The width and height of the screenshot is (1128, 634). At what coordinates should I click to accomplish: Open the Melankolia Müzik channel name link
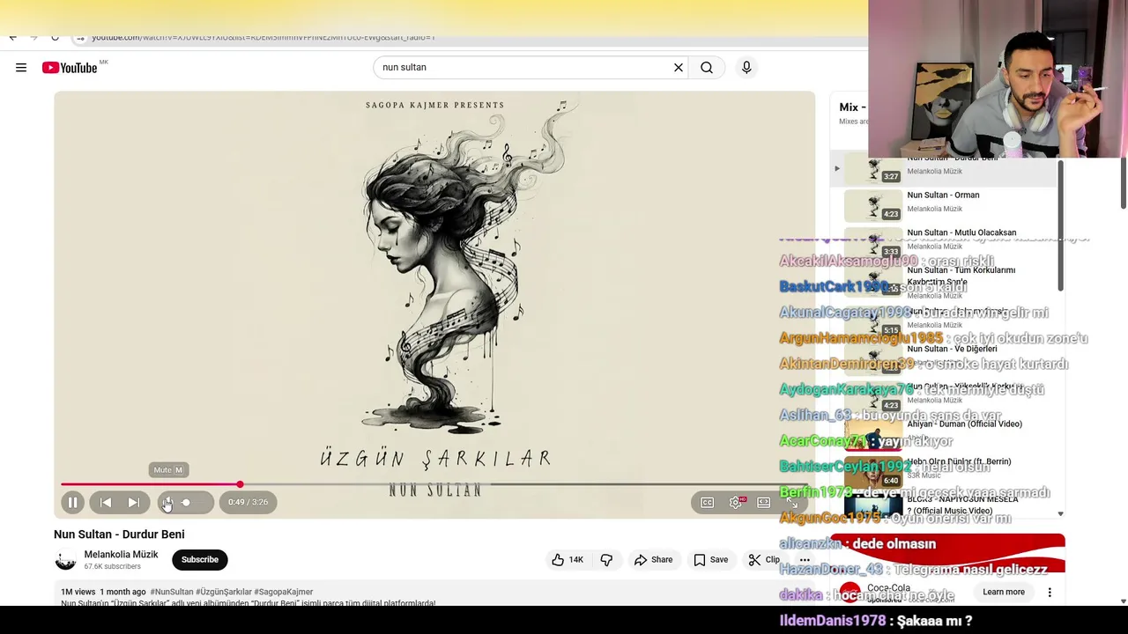click(121, 554)
